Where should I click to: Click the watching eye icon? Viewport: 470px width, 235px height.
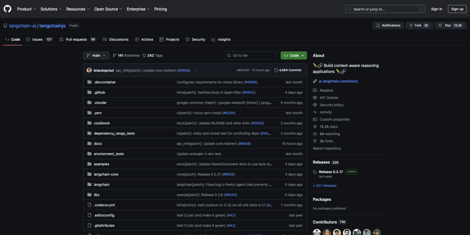pyautogui.click(x=315, y=134)
